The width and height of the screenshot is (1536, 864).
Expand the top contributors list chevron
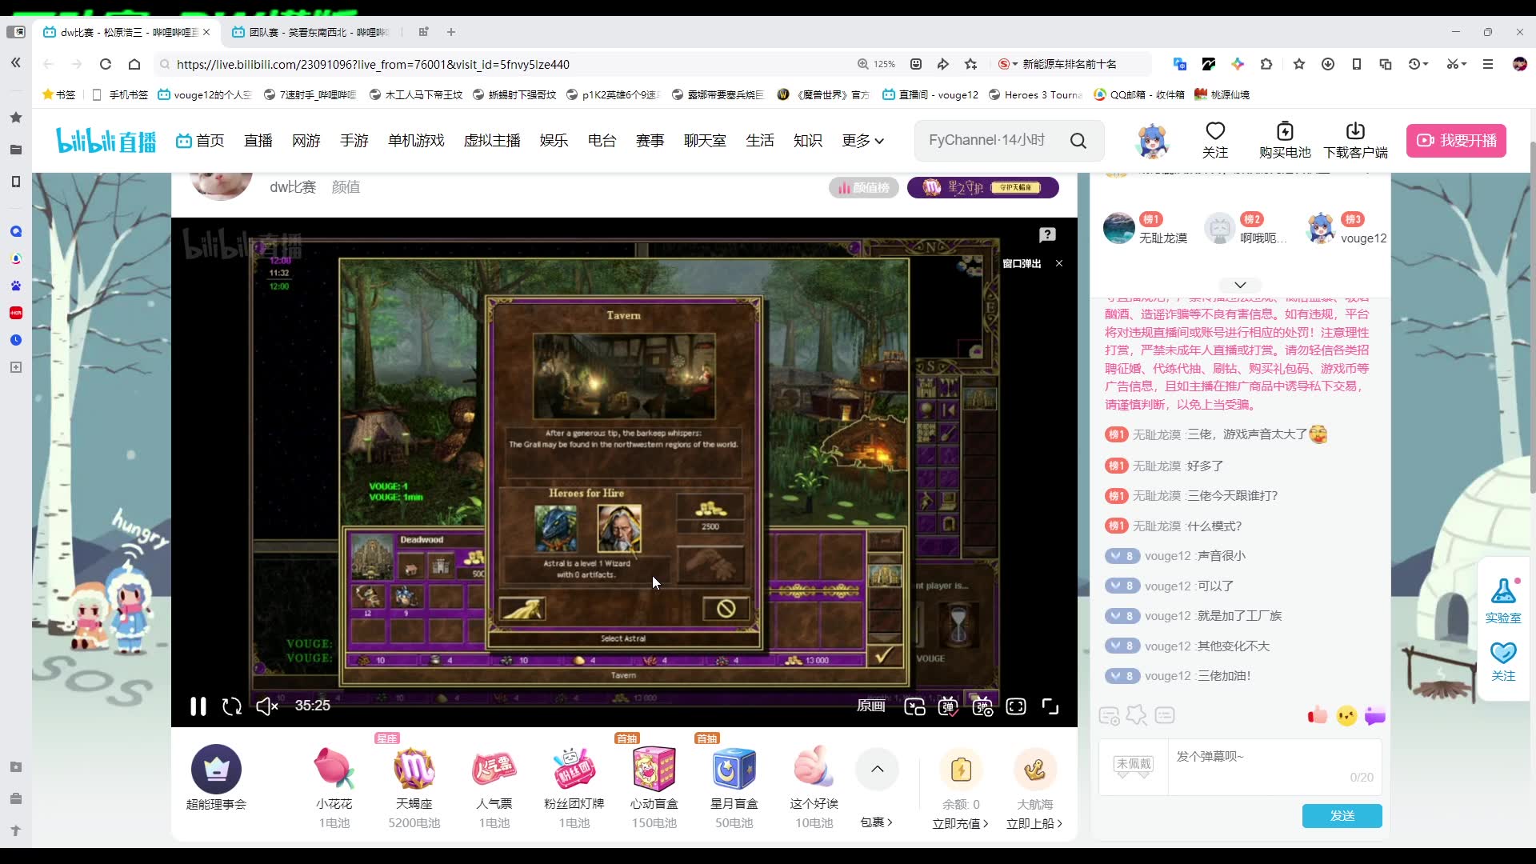point(1240,285)
